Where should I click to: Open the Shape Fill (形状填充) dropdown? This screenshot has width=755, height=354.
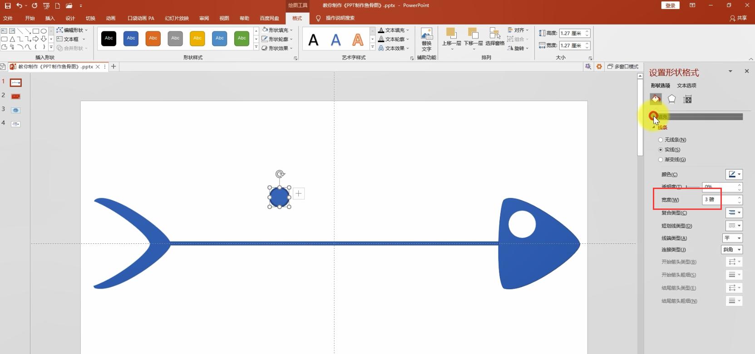pyautogui.click(x=278, y=30)
